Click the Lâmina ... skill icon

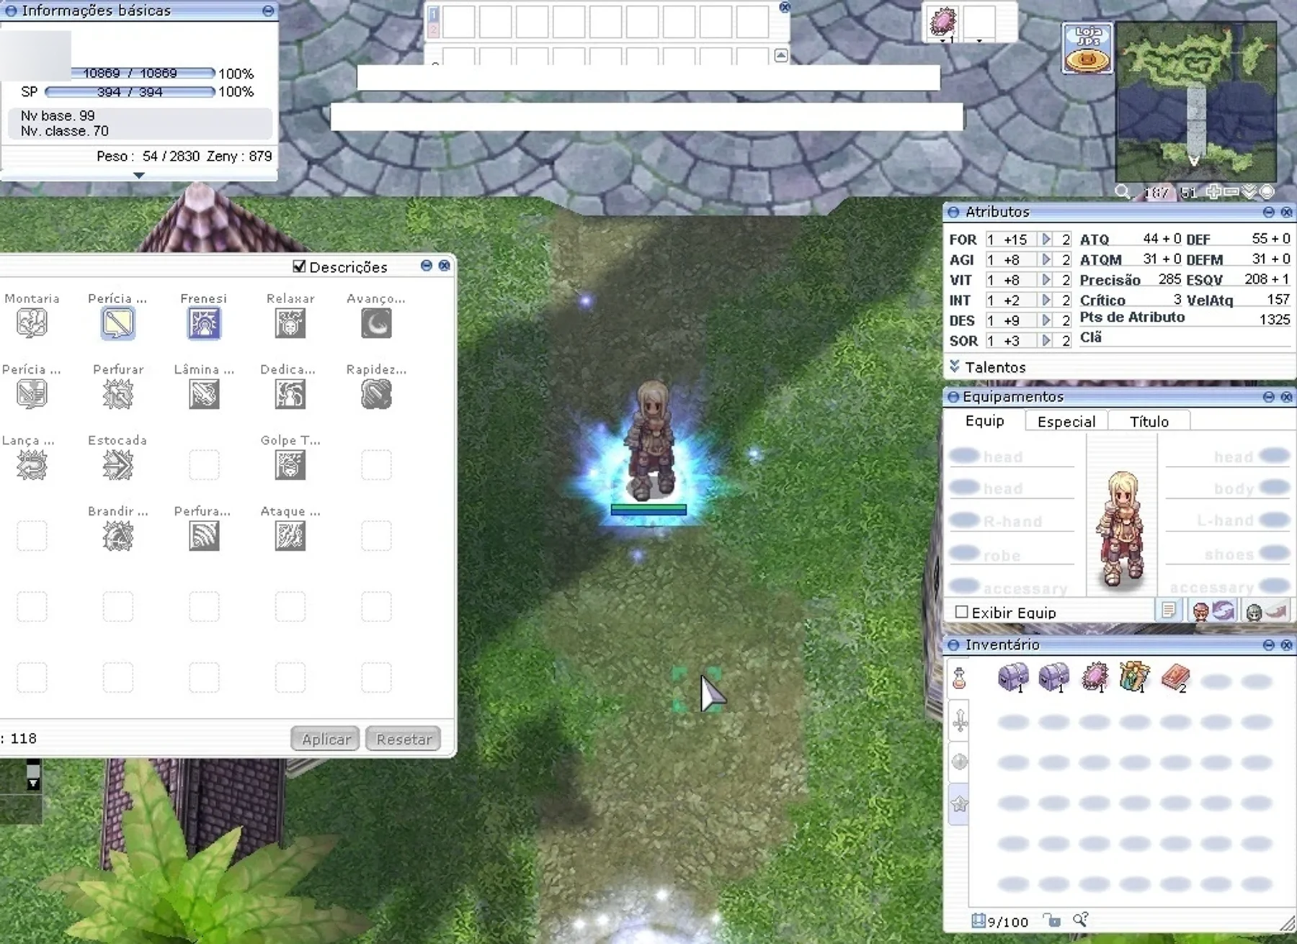(204, 394)
